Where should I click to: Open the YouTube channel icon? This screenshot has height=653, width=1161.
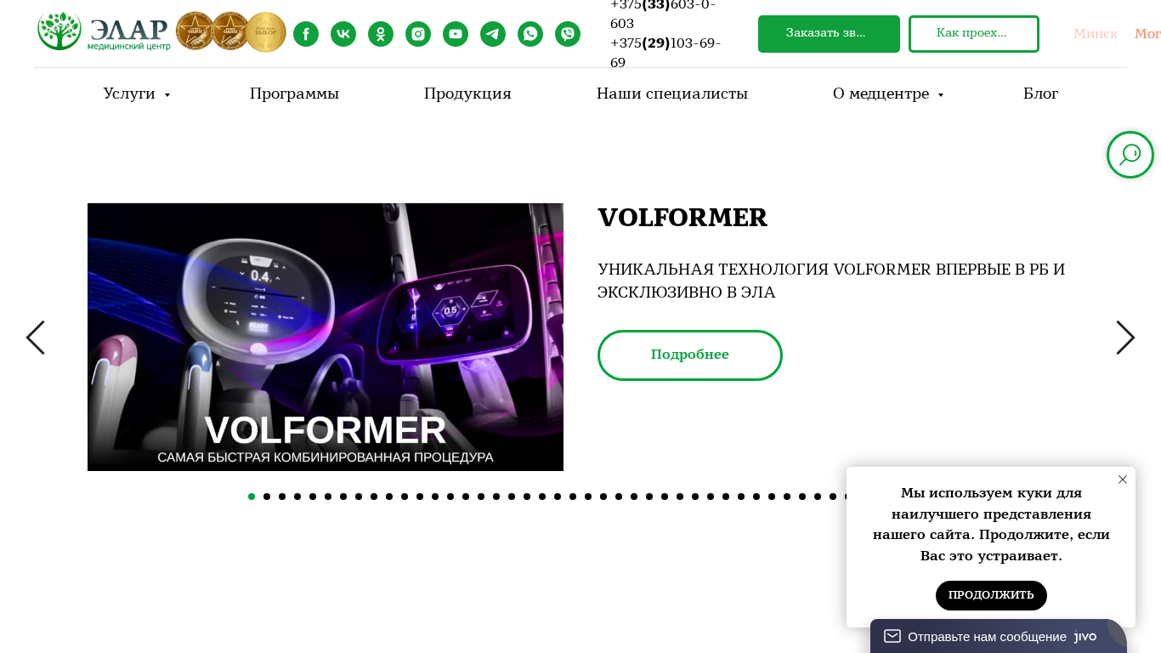[x=456, y=34]
